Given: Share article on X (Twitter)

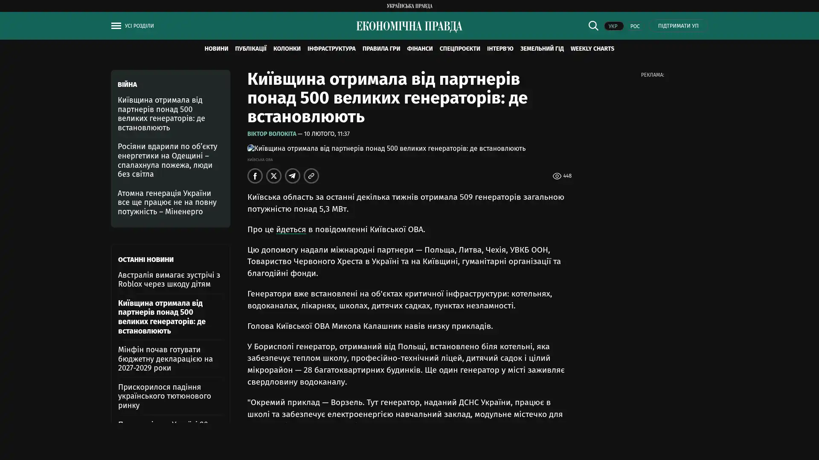Looking at the screenshot, I should (x=274, y=176).
